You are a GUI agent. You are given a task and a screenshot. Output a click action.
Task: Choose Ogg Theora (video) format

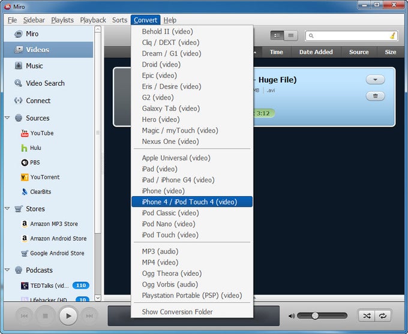(192, 273)
